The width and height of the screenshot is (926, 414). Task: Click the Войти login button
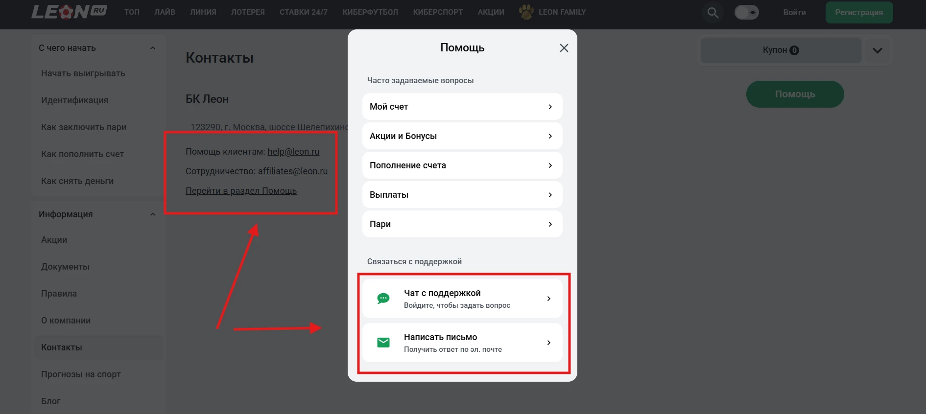coord(794,12)
